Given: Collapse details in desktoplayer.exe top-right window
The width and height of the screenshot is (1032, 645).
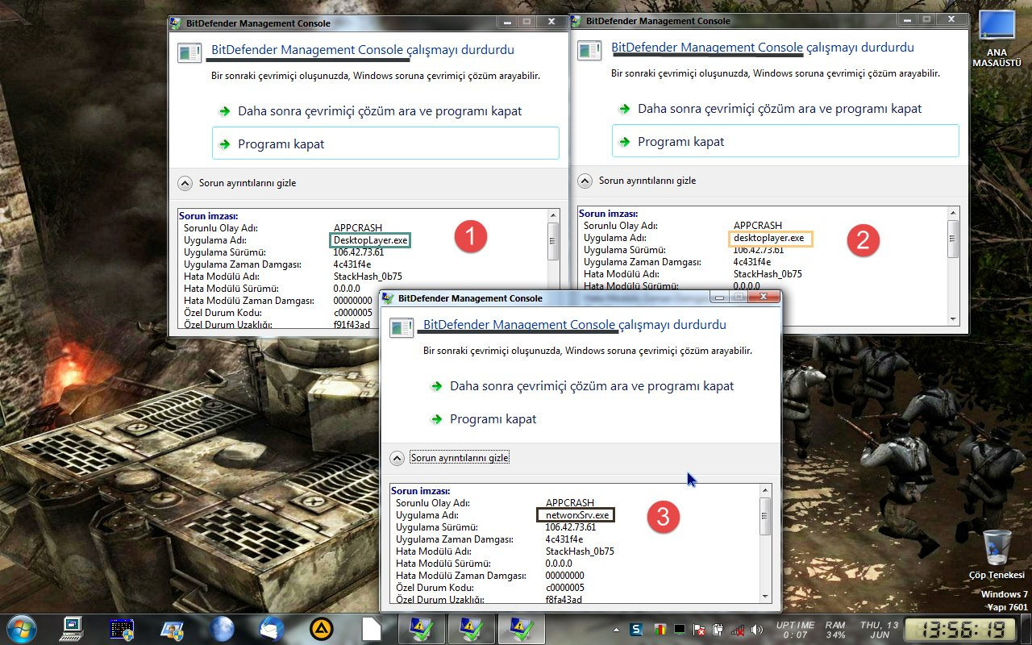Looking at the screenshot, I should coord(585,181).
